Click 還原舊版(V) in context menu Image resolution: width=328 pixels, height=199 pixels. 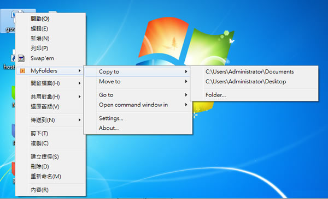tap(50, 107)
